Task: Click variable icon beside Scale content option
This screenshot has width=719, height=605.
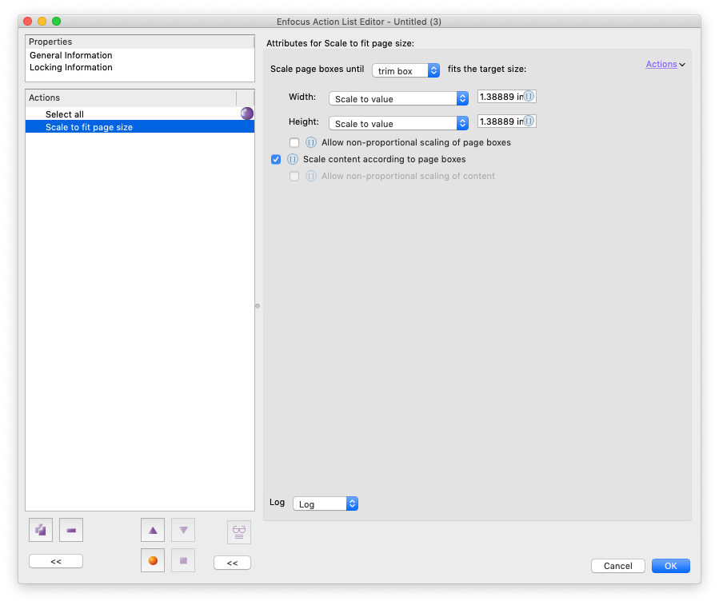Action: click(292, 159)
